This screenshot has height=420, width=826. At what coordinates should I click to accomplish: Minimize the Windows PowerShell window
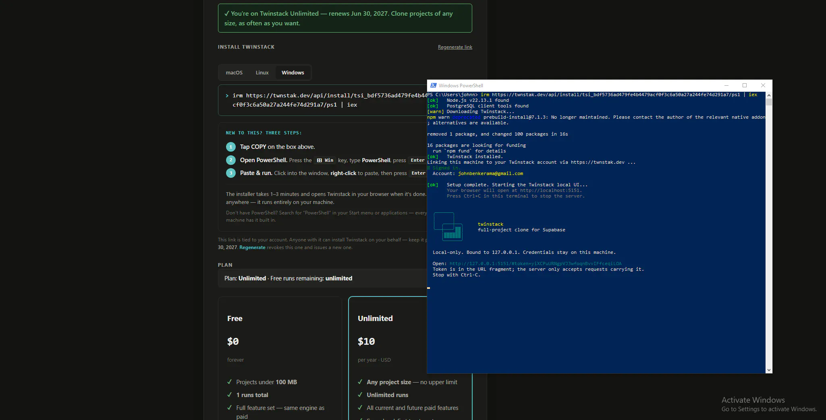coord(726,85)
